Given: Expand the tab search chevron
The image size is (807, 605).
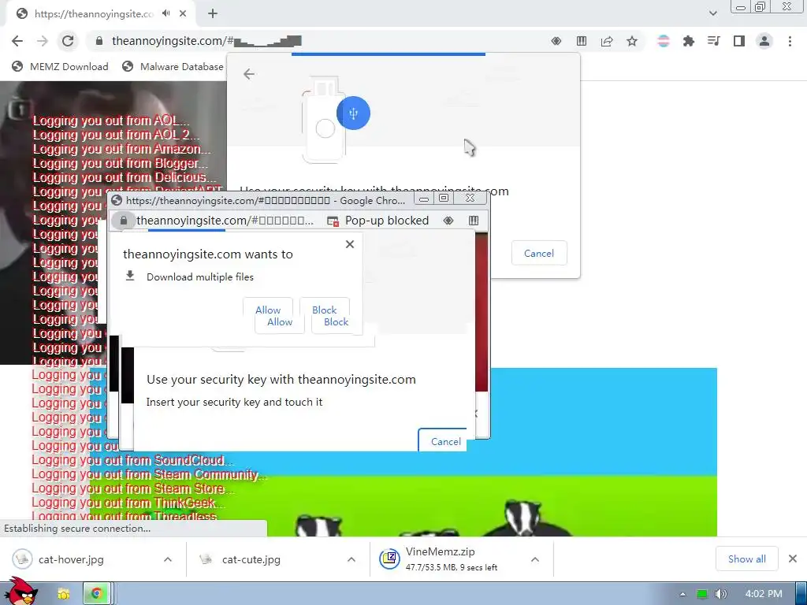Looking at the screenshot, I should tap(712, 13).
